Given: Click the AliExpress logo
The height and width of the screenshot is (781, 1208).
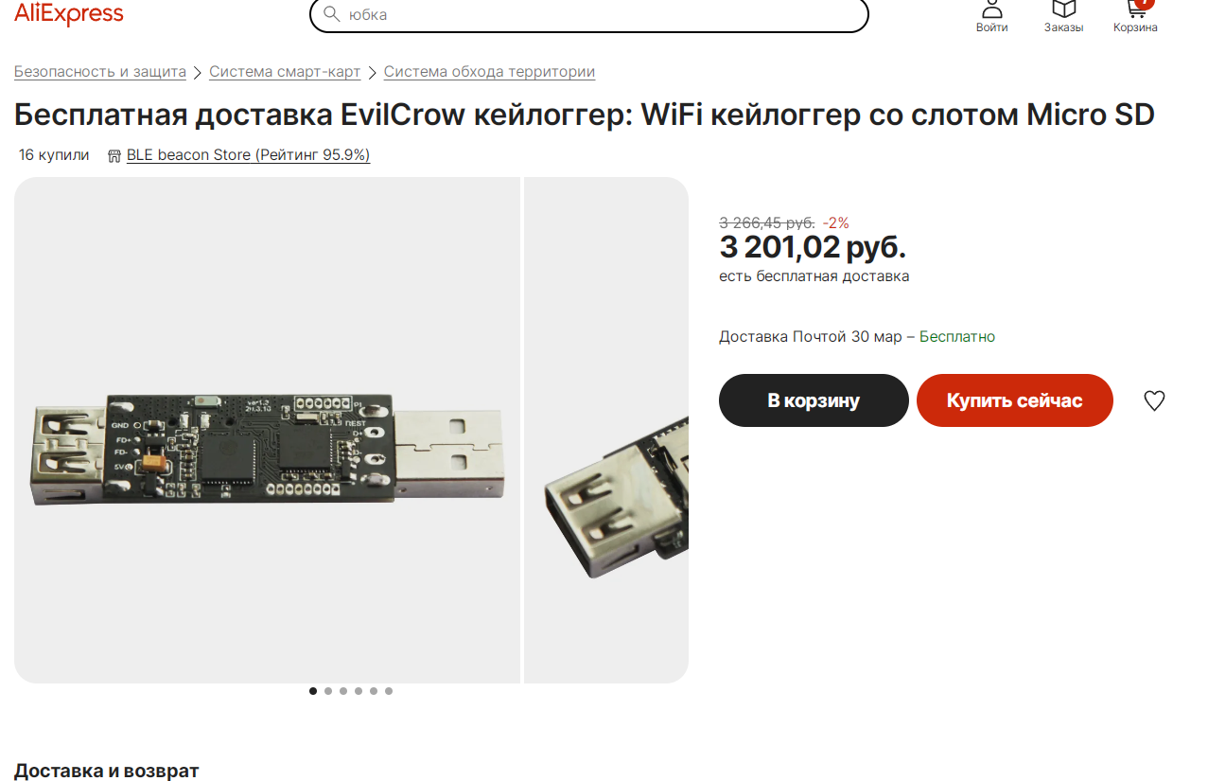Looking at the screenshot, I should click(68, 13).
